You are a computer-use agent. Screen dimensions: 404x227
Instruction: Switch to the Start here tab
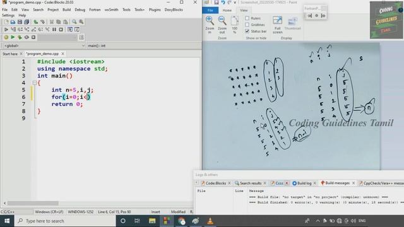point(10,54)
